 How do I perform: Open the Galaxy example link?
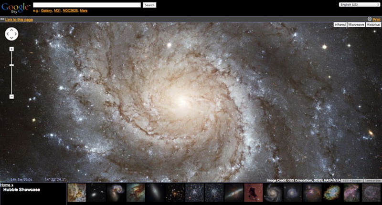(46, 10)
